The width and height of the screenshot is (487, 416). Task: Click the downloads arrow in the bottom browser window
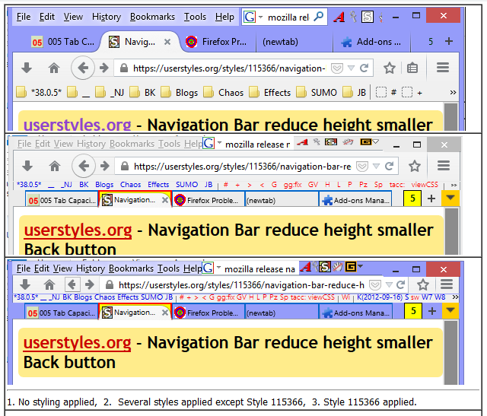[x=25, y=284]
